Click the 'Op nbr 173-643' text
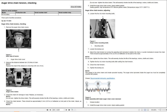 point(6,21)
